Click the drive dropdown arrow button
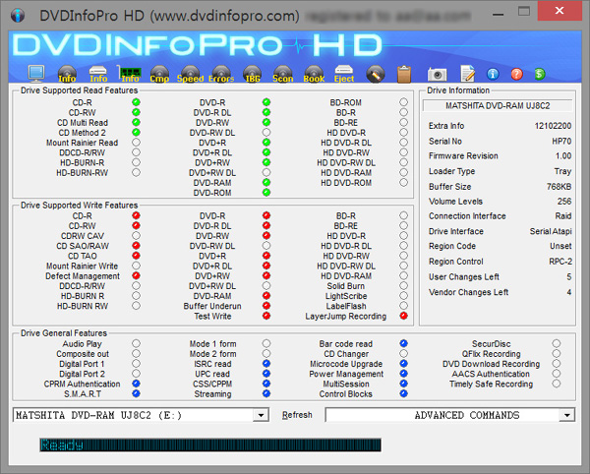This screenshot has width=590, height=474. click(x=261, y=415)
